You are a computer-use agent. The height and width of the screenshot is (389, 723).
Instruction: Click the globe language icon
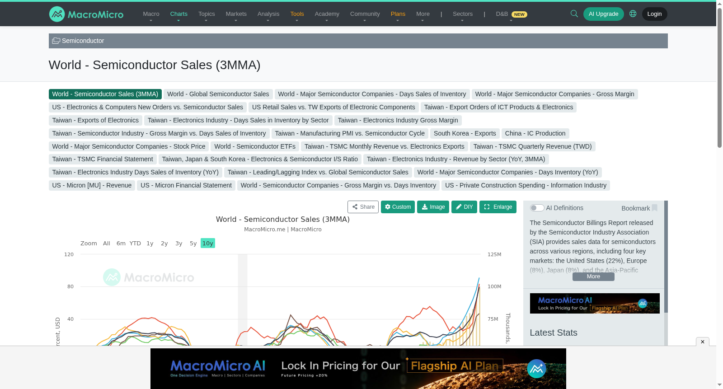(x=633, y=14)
